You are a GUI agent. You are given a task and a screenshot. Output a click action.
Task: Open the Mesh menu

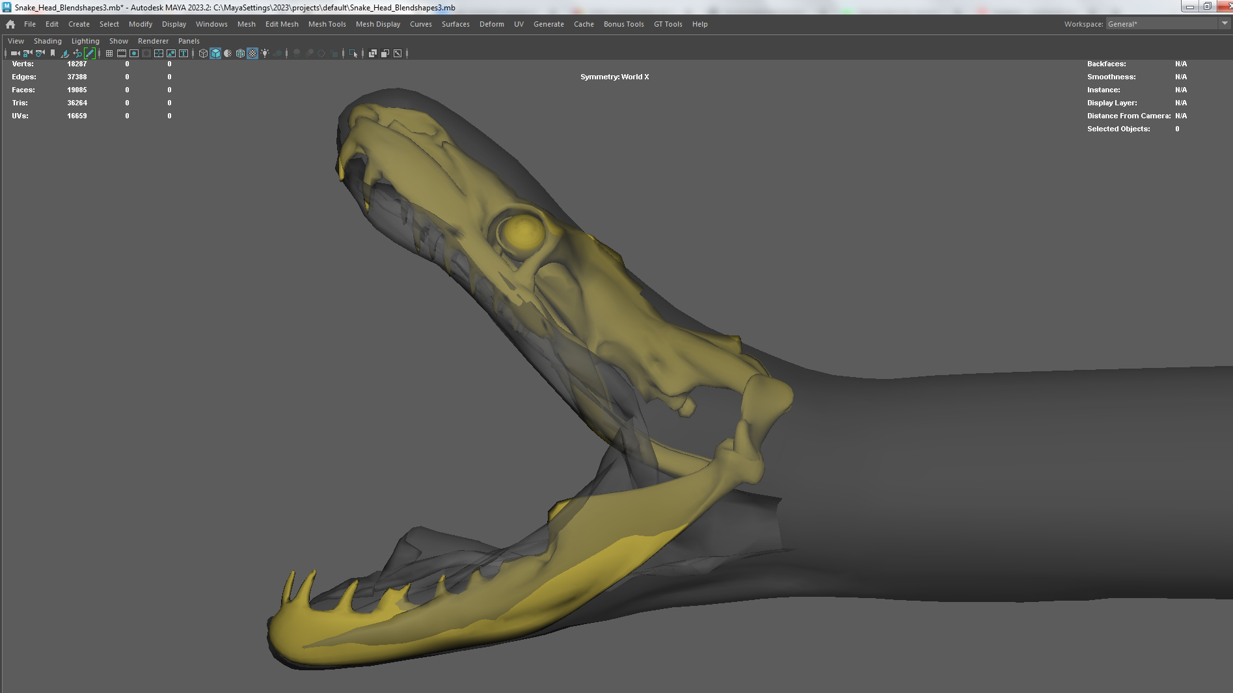[247, 24]
